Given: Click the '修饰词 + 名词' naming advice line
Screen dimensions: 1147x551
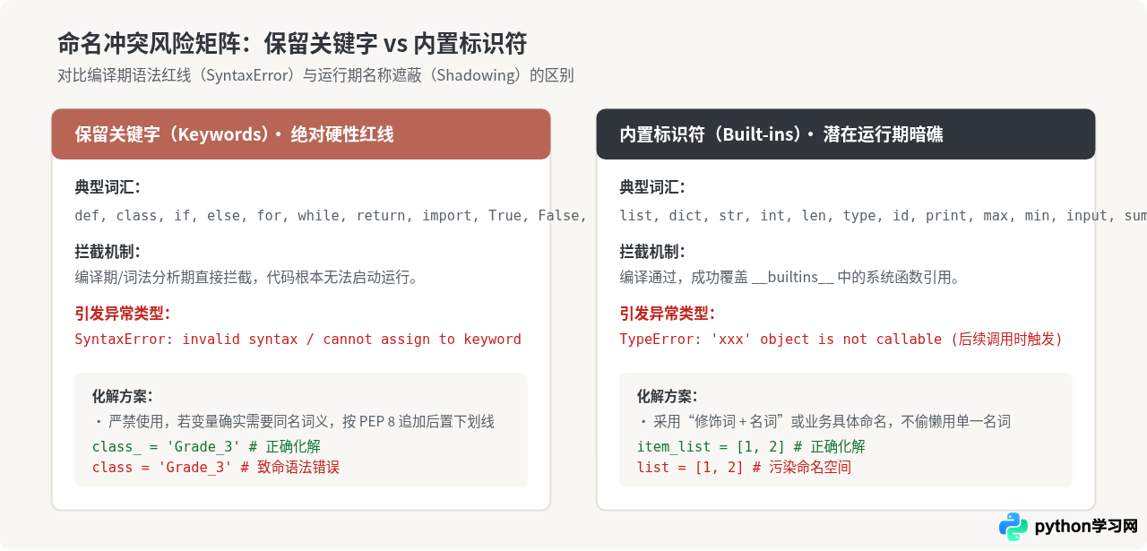Looking at the screenshot, I should (824, 421).
